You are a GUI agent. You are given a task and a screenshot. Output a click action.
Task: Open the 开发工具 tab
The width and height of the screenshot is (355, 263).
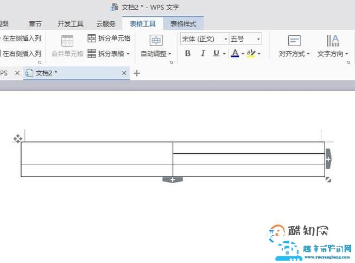point(71,23)
